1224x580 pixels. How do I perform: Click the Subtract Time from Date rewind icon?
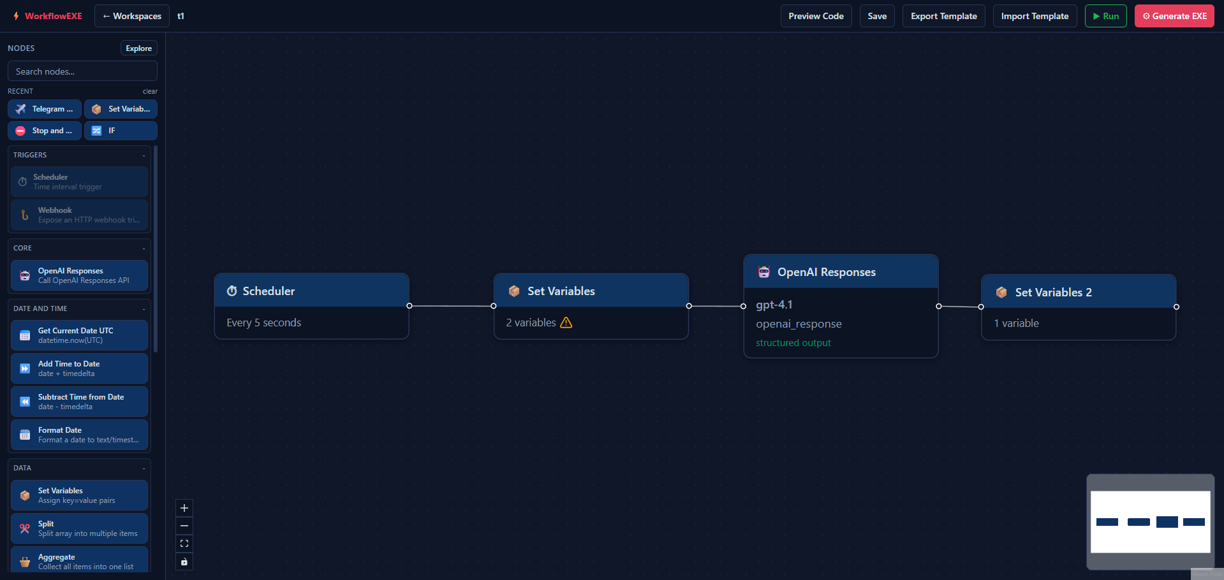[x=25, y=402]
